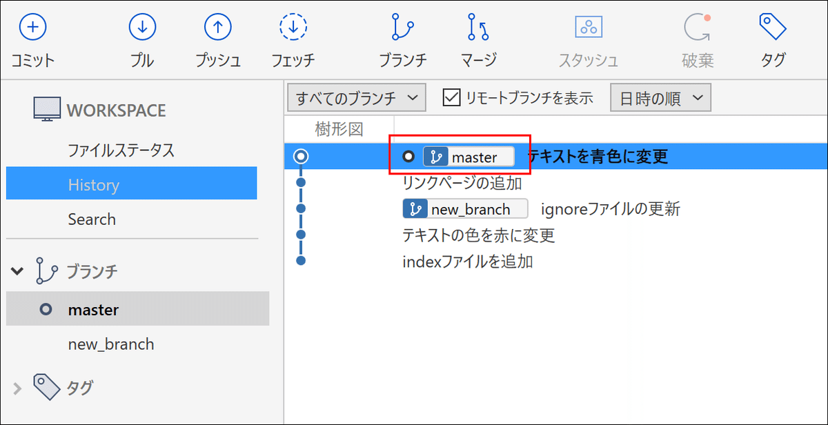Click the tag icon in the sidebar タグ section
This screenshot has height=425, width=828.
(46, 387)
